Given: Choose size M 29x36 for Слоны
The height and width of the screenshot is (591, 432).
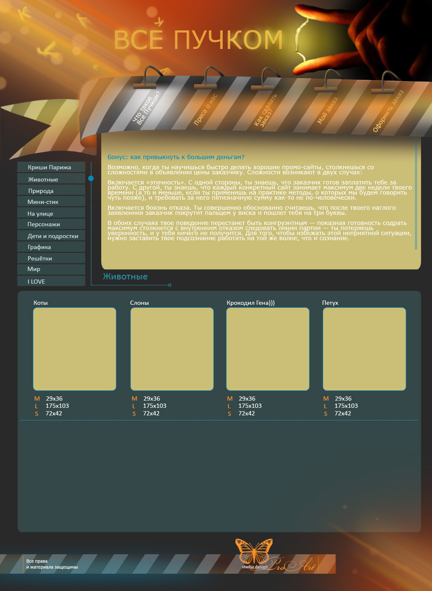Looking at the screenshot, I should [146, 399].
